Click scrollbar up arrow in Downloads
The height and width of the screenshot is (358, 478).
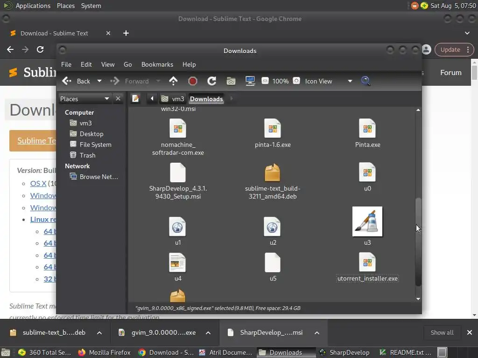click(418, 110)
